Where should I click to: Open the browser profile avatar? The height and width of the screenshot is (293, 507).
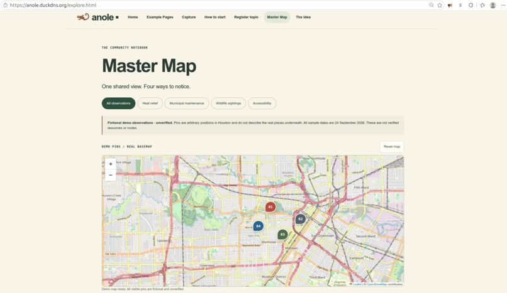click(493, 5)
